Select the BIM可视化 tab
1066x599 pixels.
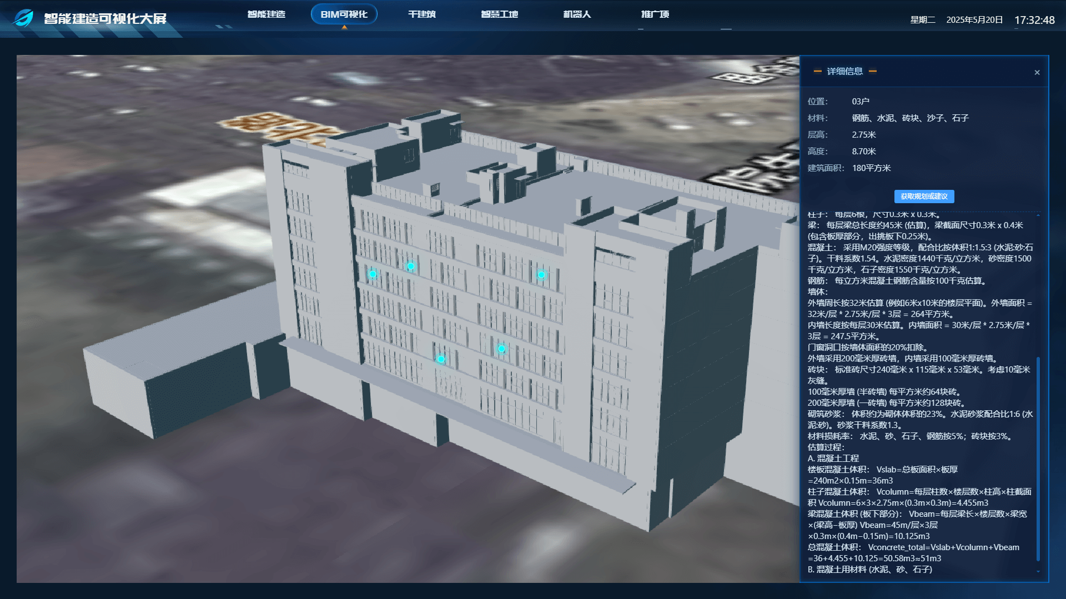point(344,14)
